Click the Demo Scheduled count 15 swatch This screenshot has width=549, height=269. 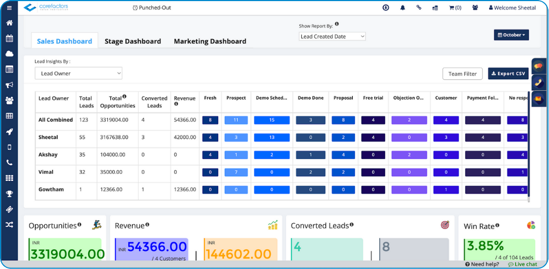point(271,120)
